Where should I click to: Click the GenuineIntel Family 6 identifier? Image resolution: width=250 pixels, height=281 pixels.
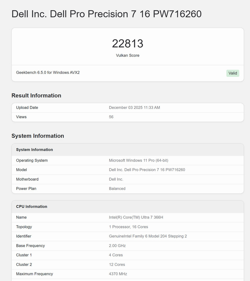(x=148, y=236)
